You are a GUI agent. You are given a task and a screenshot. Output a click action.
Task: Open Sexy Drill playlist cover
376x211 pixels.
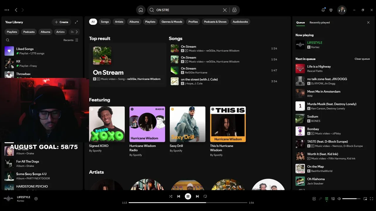click(187, 124)
